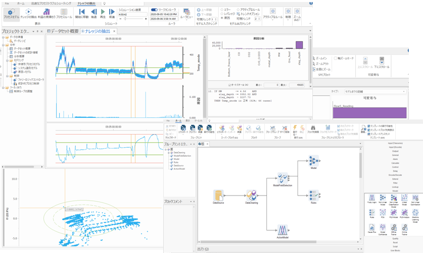Expand the Quality palette category
Screen dimensions: 423x253
tap(395, 239)
